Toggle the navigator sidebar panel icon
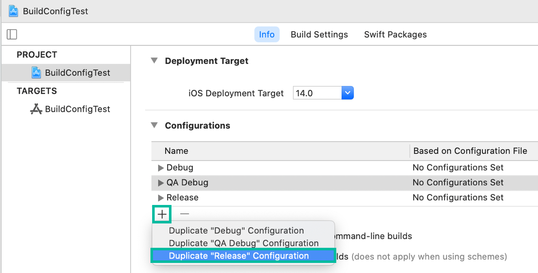 click(12, 34)
